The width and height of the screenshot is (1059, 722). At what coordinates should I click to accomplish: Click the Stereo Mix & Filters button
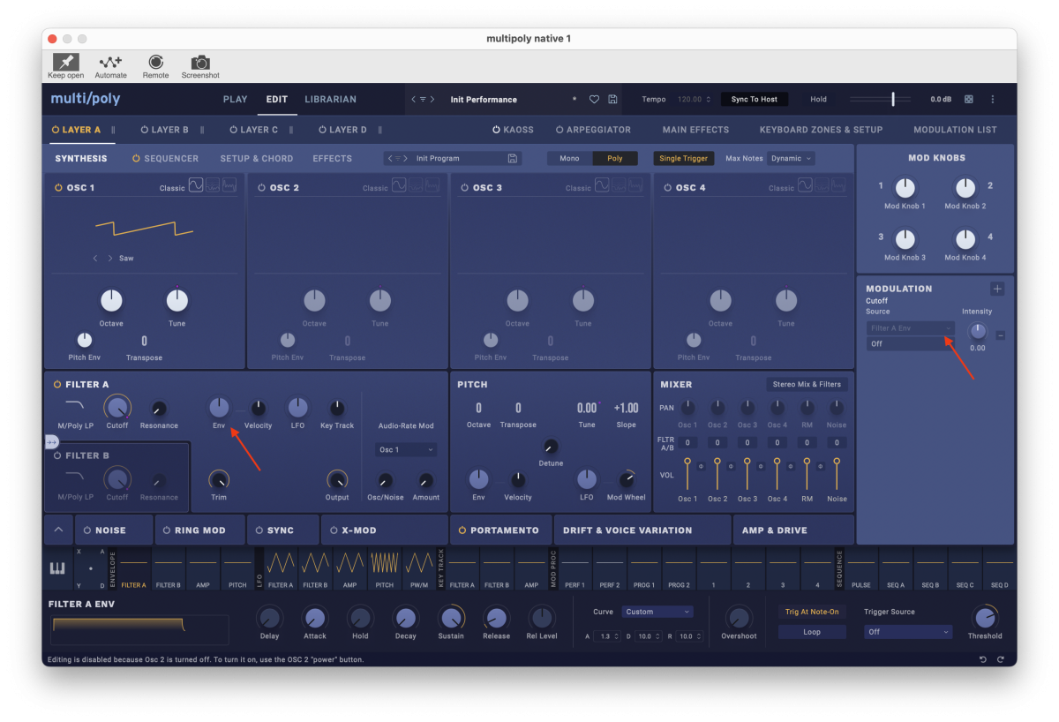point(807,384)
